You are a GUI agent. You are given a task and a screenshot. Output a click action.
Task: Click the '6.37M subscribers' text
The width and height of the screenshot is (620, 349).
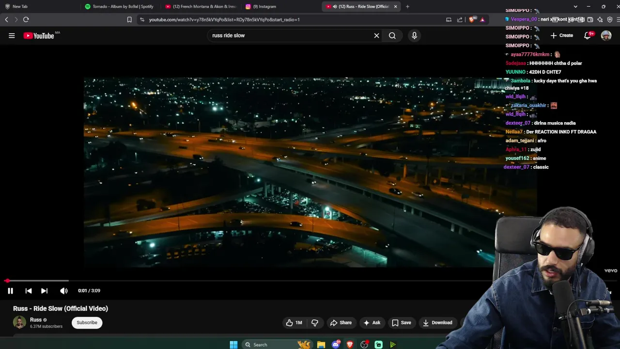46,327
